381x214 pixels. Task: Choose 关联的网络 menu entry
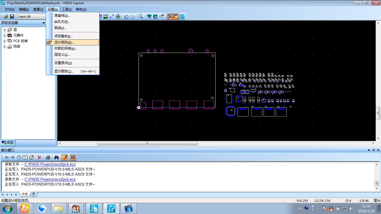73,48
